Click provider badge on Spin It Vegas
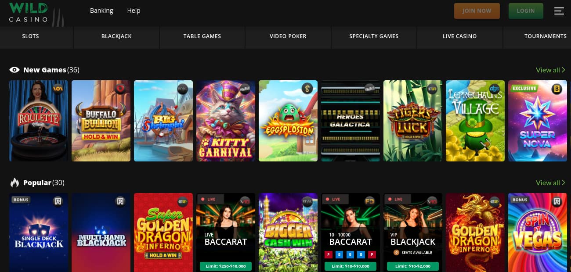571x272 pixels. [556, 201]
